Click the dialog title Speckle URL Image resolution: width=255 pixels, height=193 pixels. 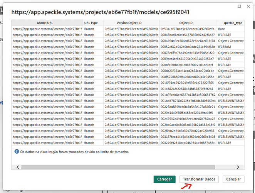click(100, 12)
